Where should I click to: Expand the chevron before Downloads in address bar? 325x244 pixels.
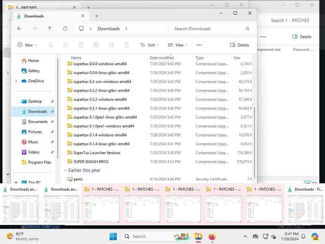point(91,29)
